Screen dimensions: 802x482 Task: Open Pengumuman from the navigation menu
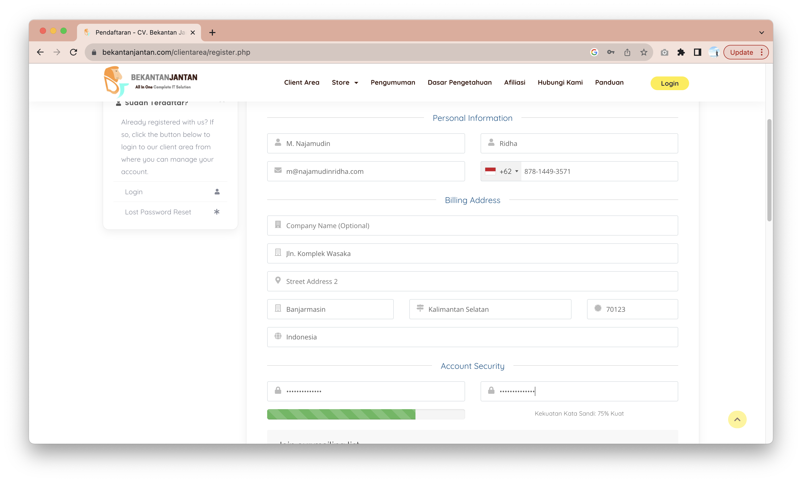click(393, 82)
